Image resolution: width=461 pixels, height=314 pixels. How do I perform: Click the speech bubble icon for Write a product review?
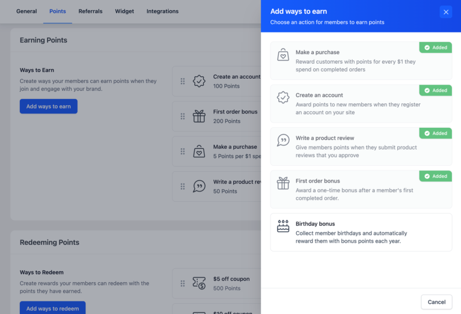pos(283,140)
